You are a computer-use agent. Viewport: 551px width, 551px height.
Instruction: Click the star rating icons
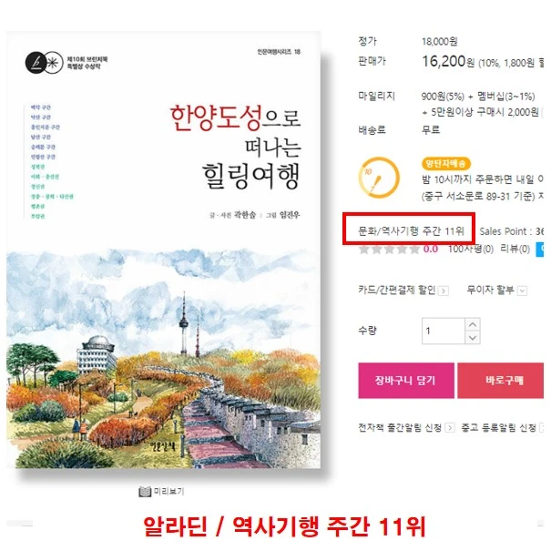389,250
